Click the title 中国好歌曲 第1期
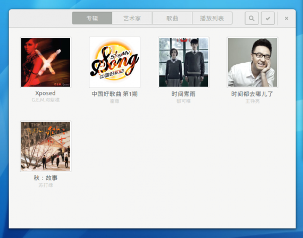The width and height of the screenshot is (303, 238). pyautogui.click(x=115, y=94)
